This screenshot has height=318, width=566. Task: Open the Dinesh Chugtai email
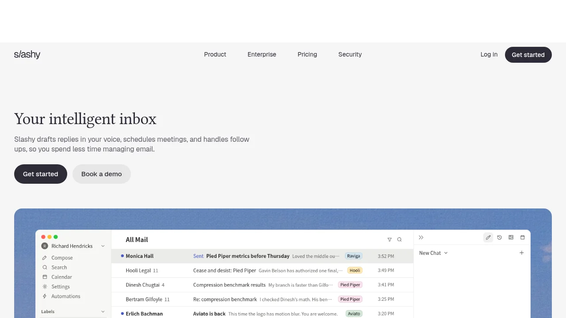coord(262,285)
